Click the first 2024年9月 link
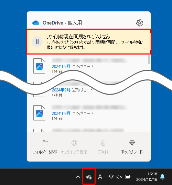The width and height of the screenshot is (172, 185). 61,67
